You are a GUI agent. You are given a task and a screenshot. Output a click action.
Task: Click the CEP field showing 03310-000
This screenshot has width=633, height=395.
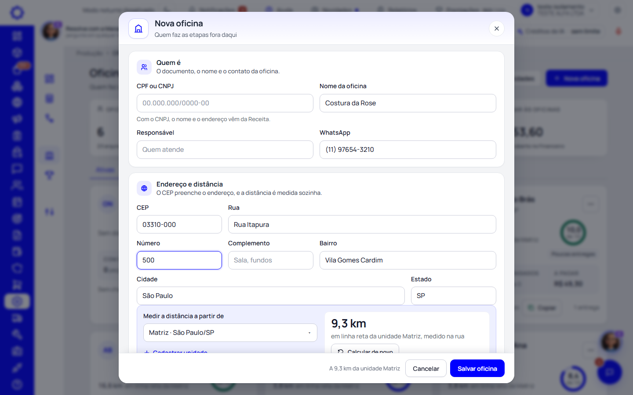pos(179,224)
